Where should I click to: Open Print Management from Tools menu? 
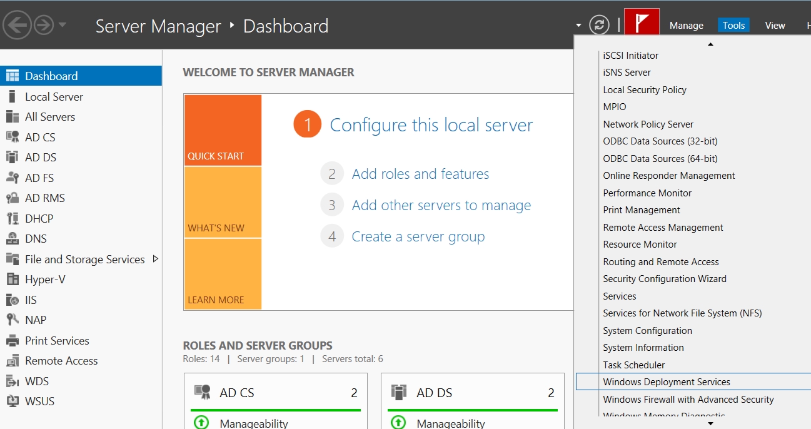[642, 210]
